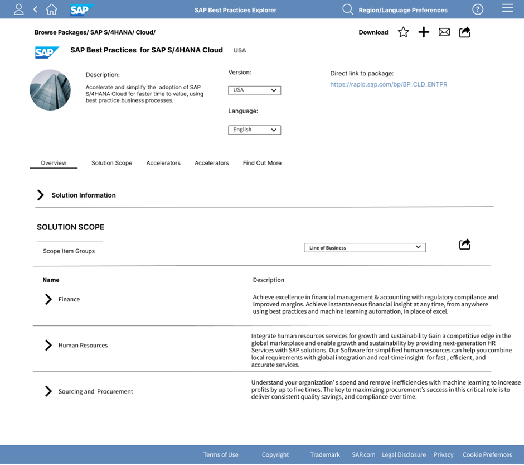Share the page using the share icon
This screenshot has width=524, height=465.
click(464, 32)
